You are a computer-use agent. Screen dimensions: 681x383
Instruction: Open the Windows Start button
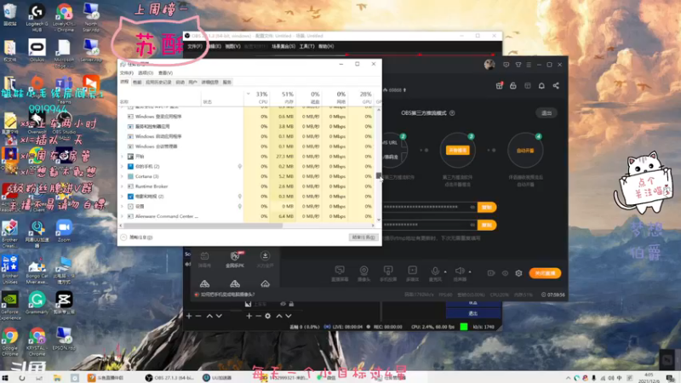5,378
